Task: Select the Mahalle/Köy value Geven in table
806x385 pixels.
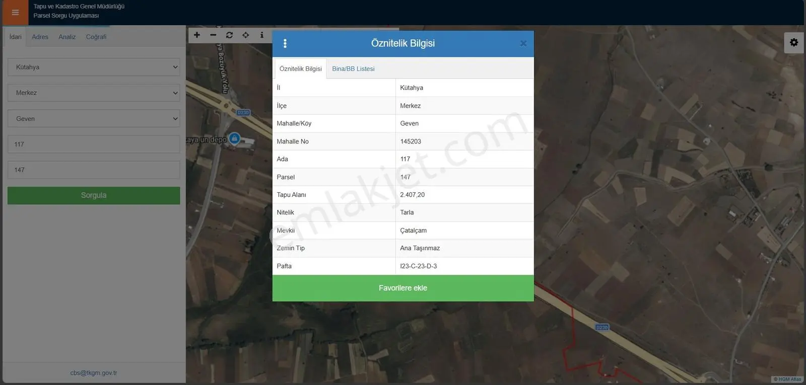Action: point(410,123)
